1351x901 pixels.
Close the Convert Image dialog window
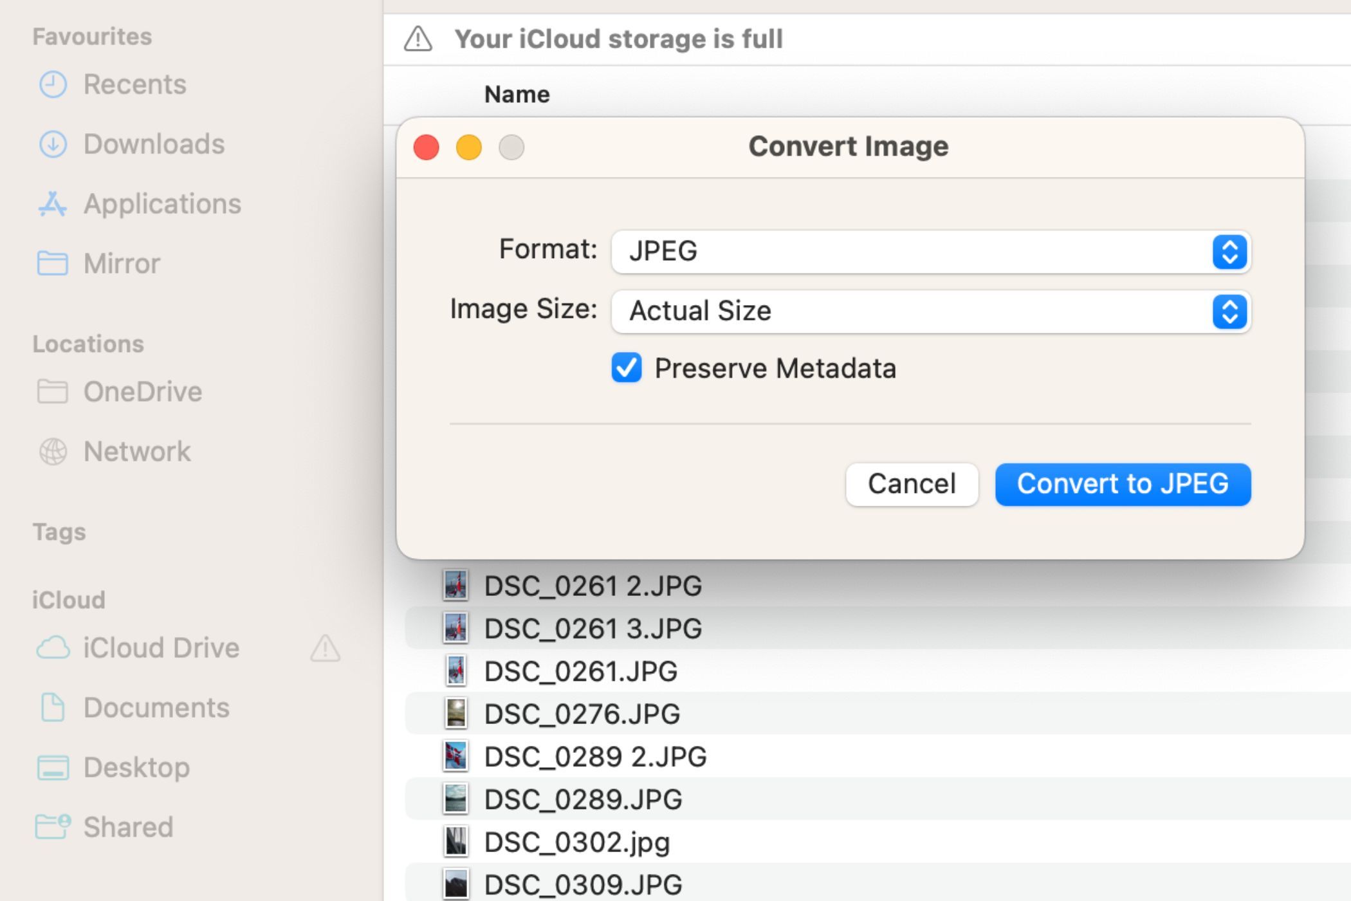tap(427, 147)
